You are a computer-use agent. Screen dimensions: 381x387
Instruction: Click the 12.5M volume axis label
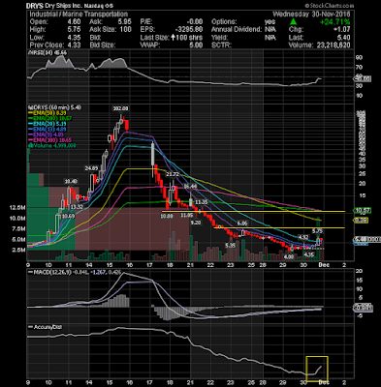point(17,208)
